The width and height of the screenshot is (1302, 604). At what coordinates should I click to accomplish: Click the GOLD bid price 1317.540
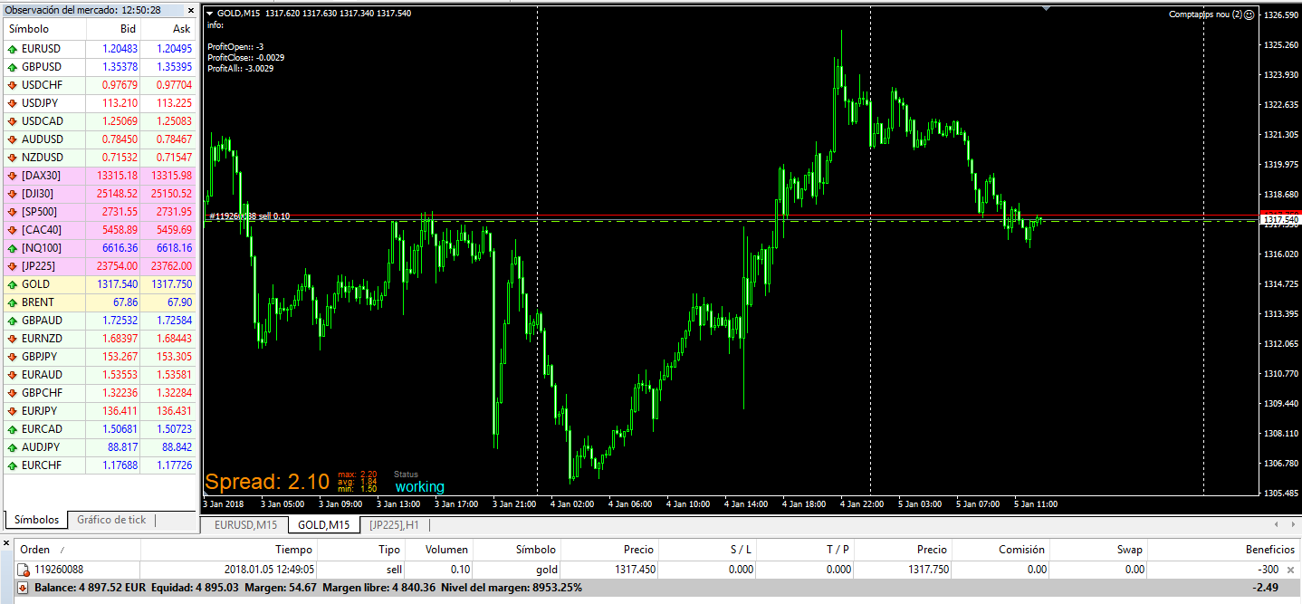point(118,284)
